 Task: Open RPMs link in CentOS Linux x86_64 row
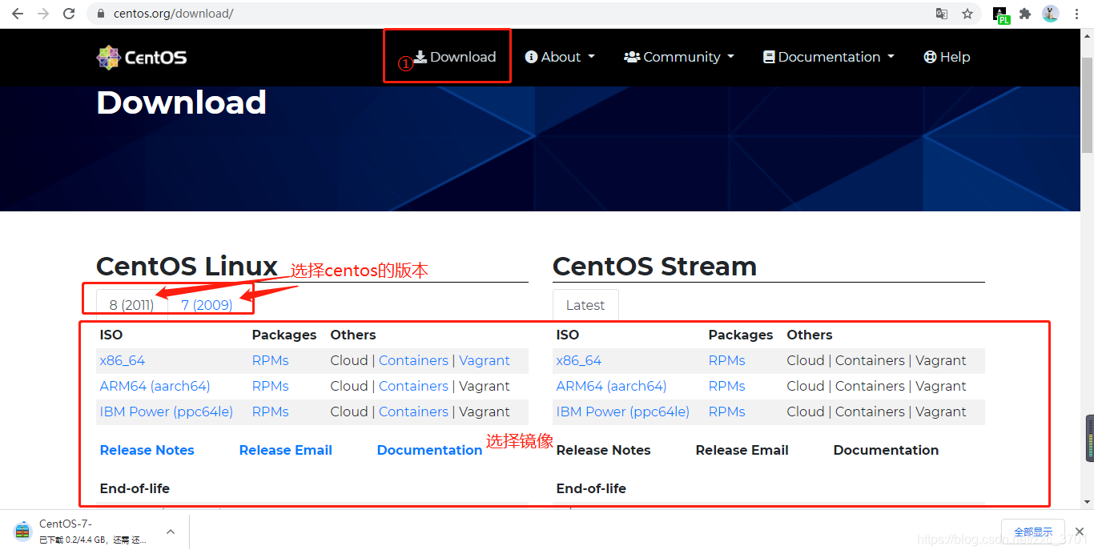pyautogui.click(x=271, y=360)
